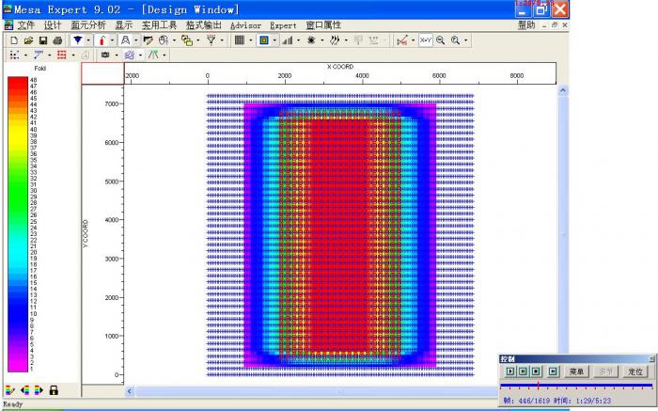Click the zoom out magnifier icon
The width and height of the screenshot is (658, 411).
click(440, 41)
